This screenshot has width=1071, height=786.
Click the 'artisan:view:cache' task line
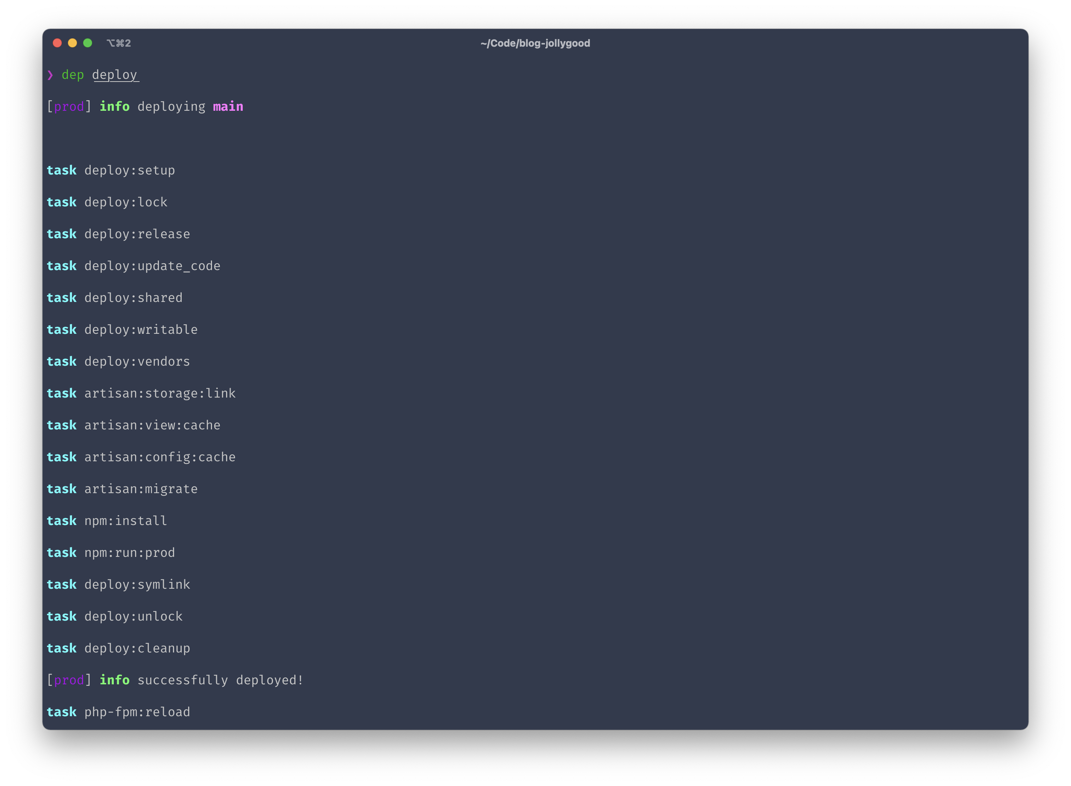[x=133, y=425]
